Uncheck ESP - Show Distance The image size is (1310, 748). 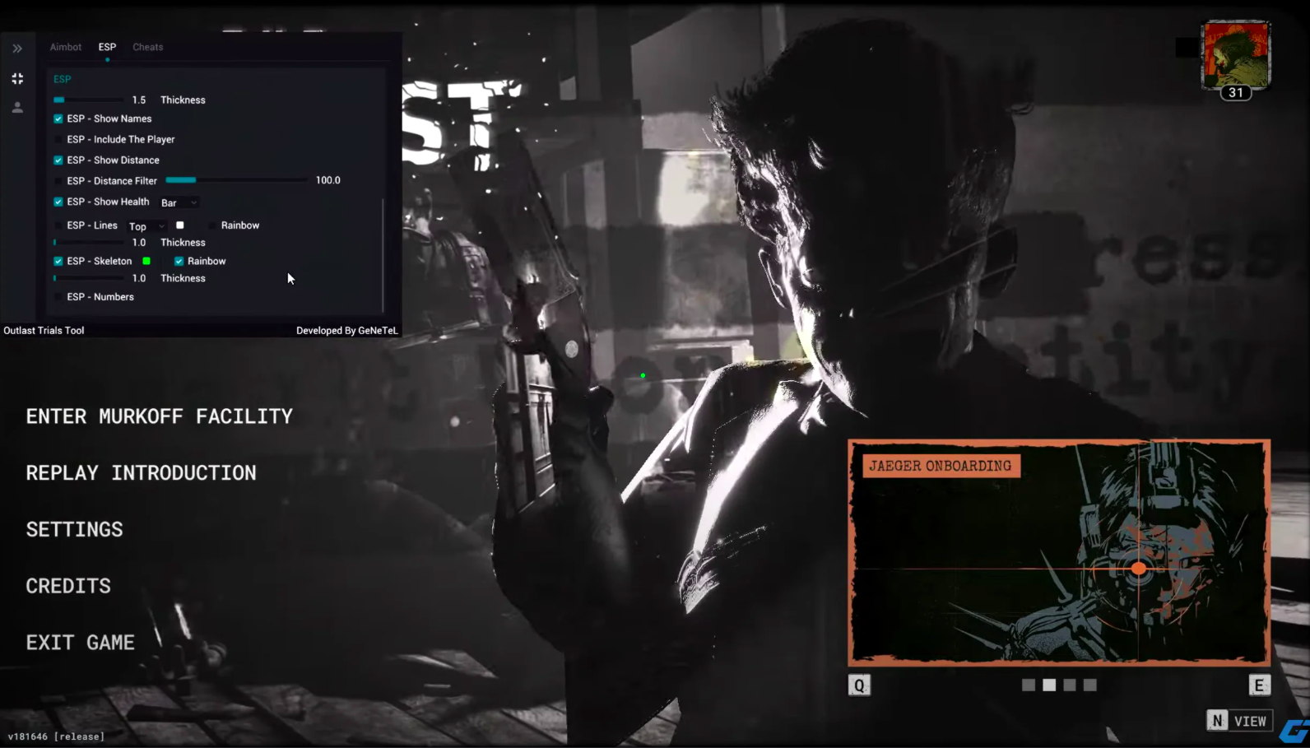click(x=58, y=160)
